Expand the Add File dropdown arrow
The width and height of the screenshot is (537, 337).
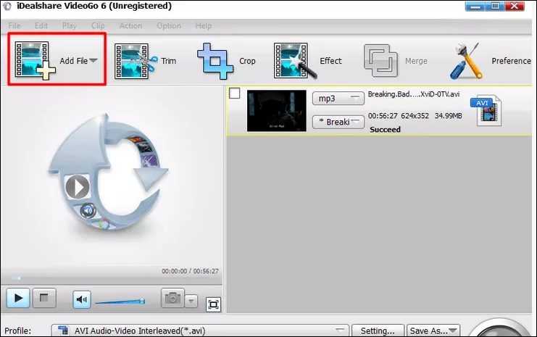coord(93,61)
